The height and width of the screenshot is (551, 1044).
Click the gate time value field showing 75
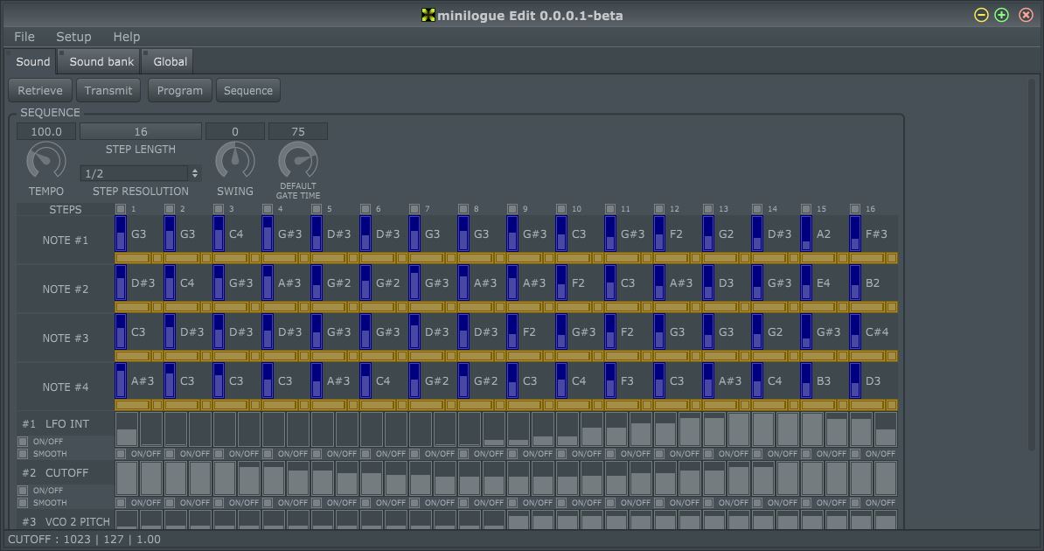coord(297,131)
